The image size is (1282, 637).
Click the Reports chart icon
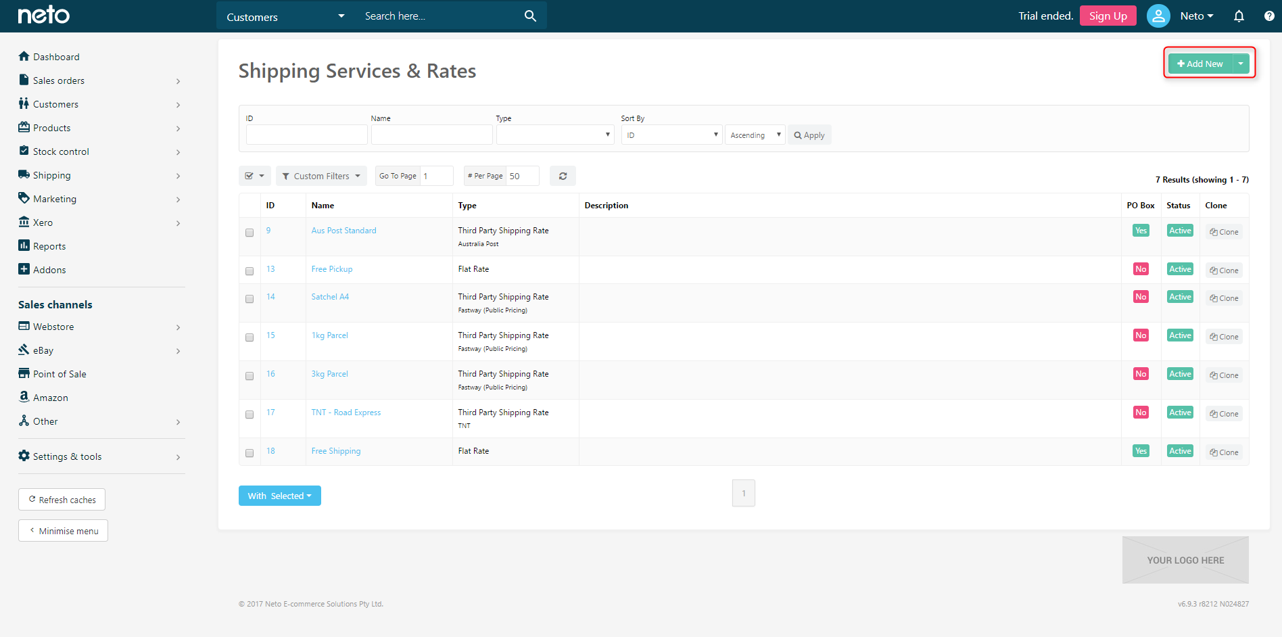(x=24, y=245)
